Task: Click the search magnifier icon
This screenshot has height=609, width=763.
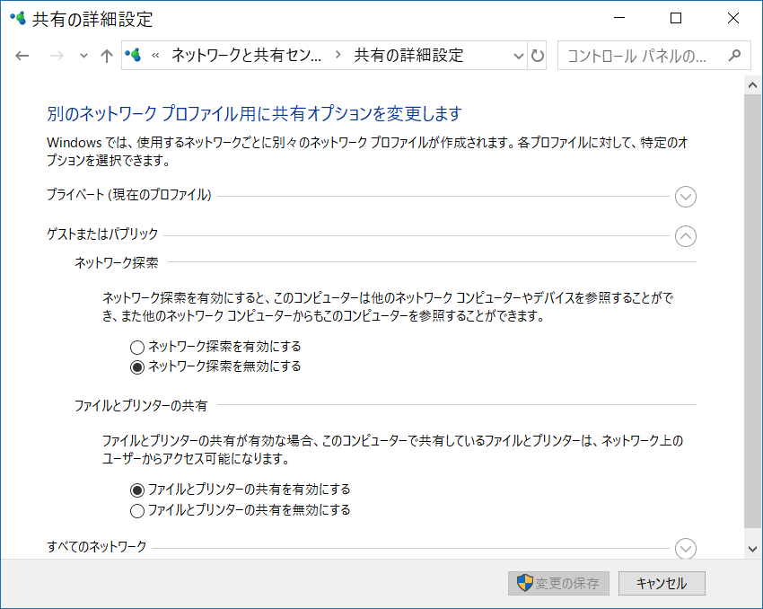Action: [734, 56]
